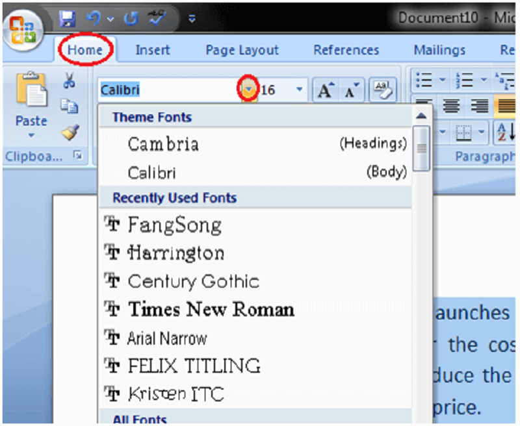Click the Shrink Font button
Screen dimensions: 520x426
coord(352,91)
